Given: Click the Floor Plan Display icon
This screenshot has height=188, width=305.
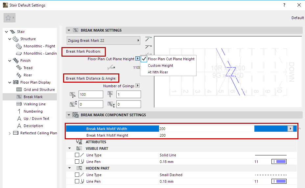Looking at the screenshot, I should pos(16,82).
